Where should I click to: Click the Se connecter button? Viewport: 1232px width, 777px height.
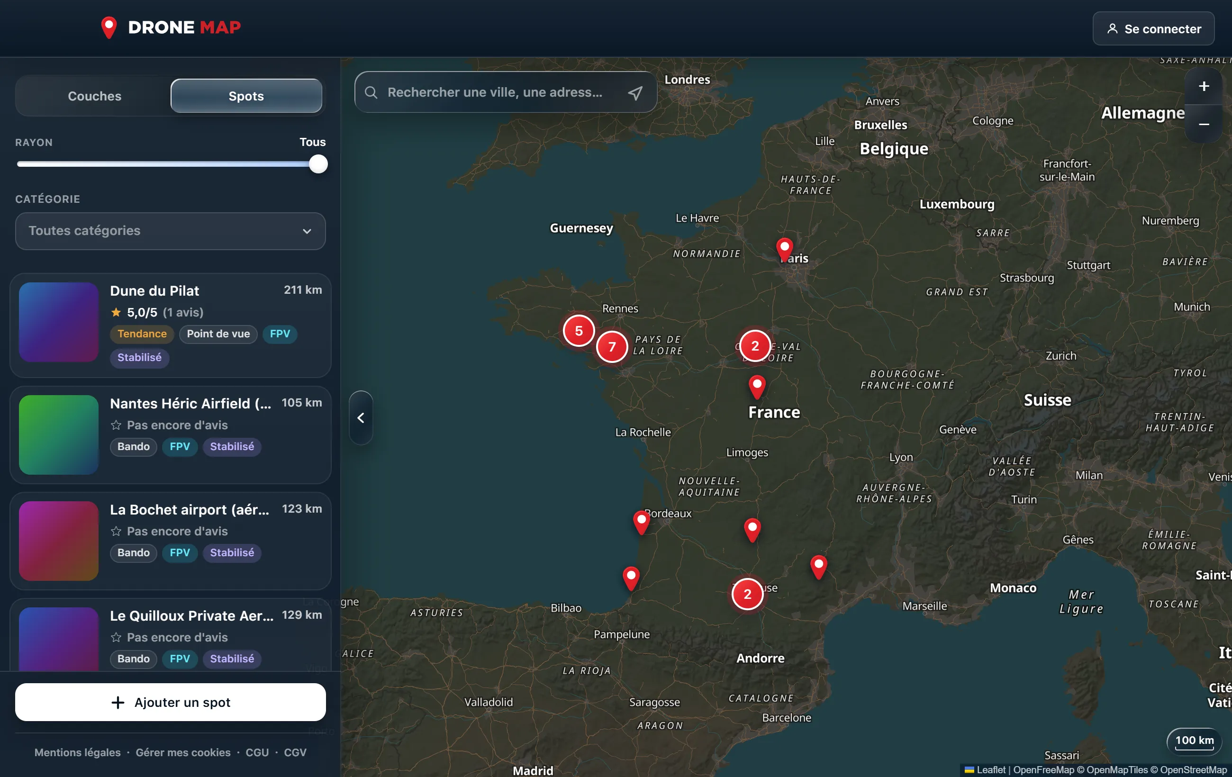[1153, 28]
